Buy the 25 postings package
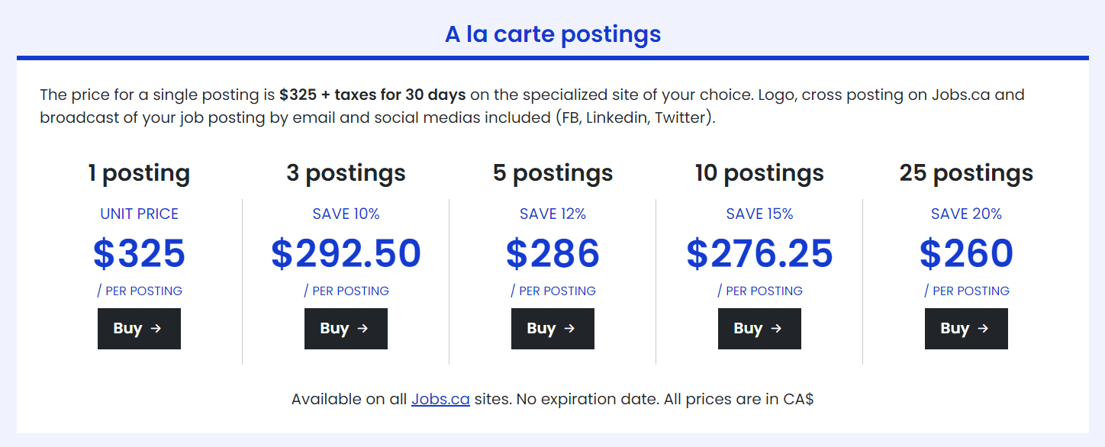Screen dimensions: 1105x447 966,329
